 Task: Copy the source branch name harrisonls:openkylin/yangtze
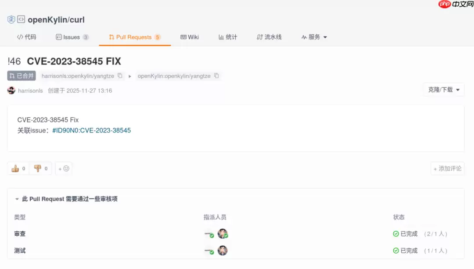coord(120,76)
